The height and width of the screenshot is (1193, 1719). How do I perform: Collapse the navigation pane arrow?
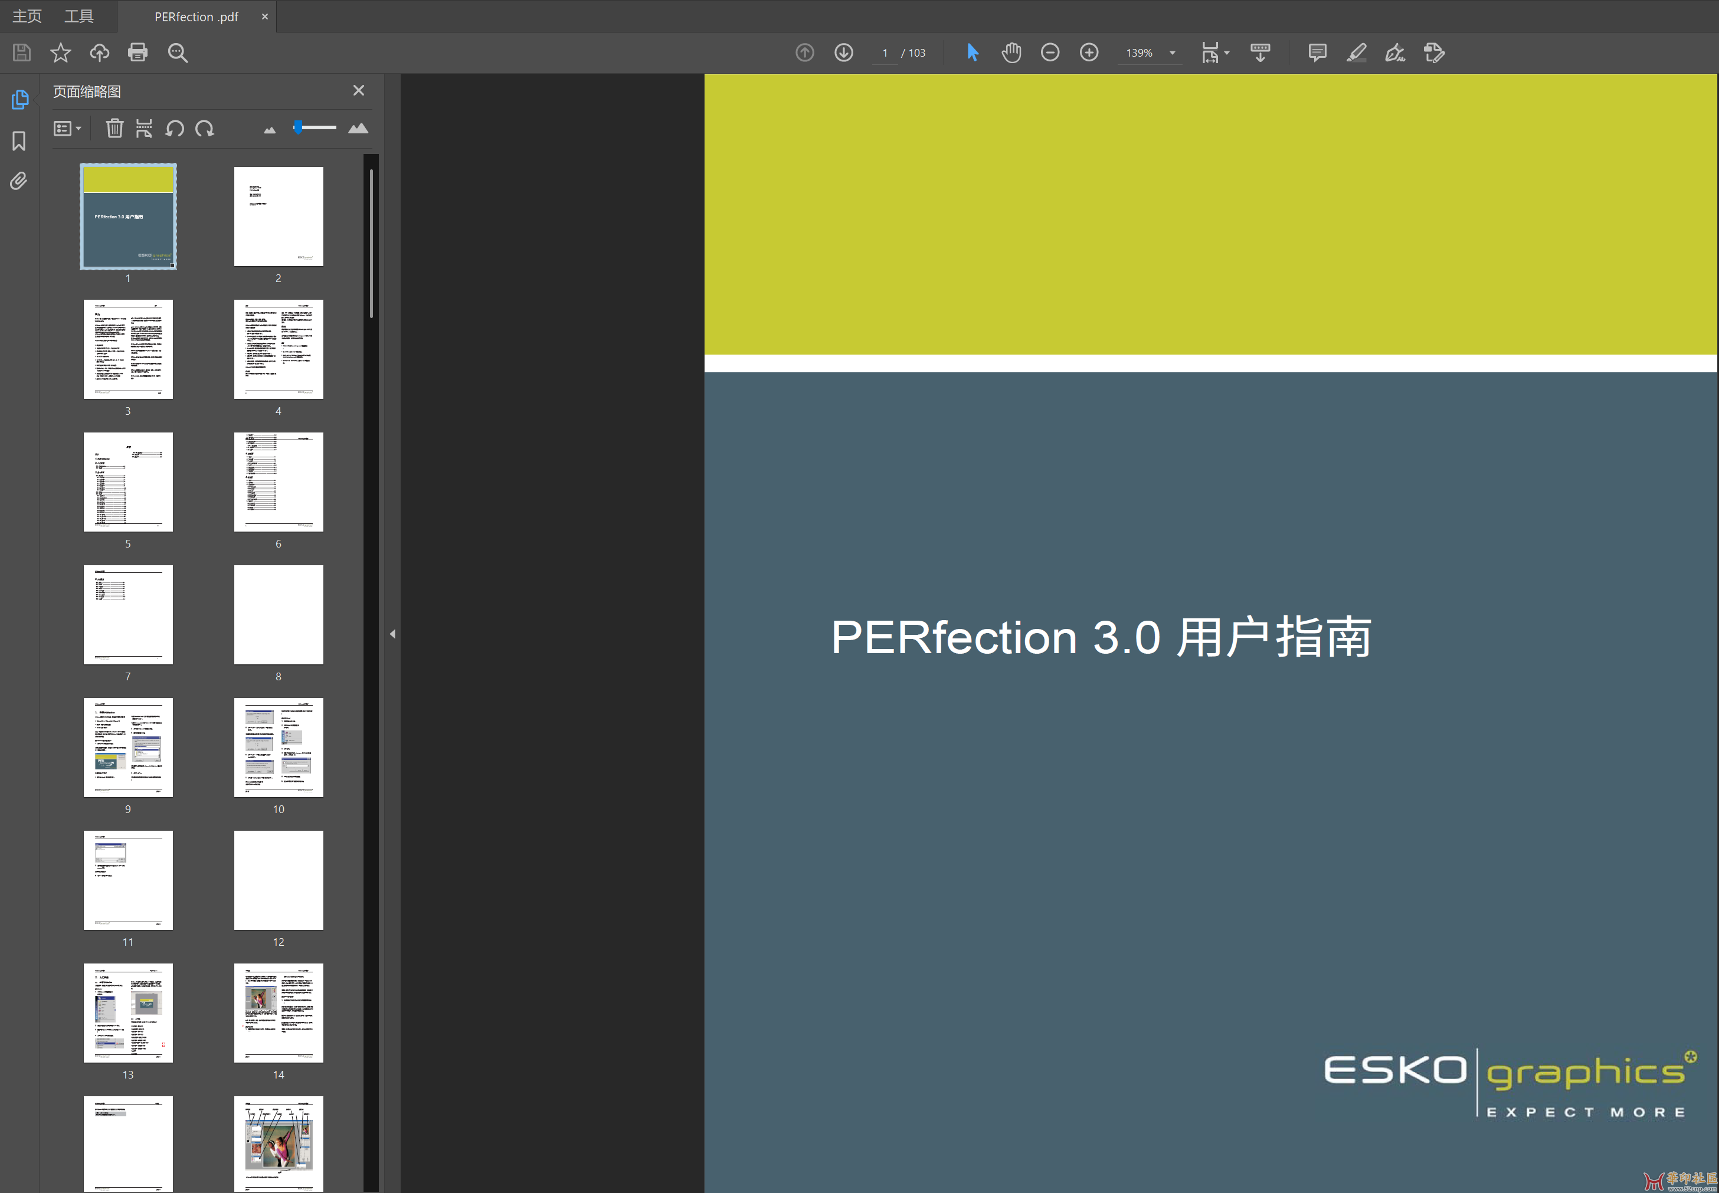393,634
